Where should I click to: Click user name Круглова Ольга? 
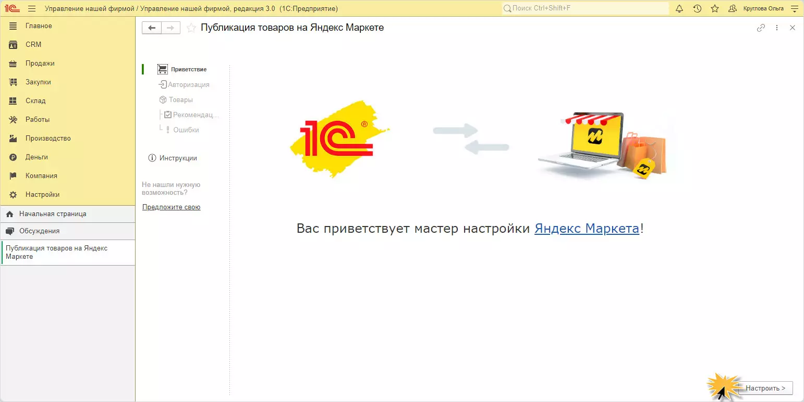click(x=763, y=8)
